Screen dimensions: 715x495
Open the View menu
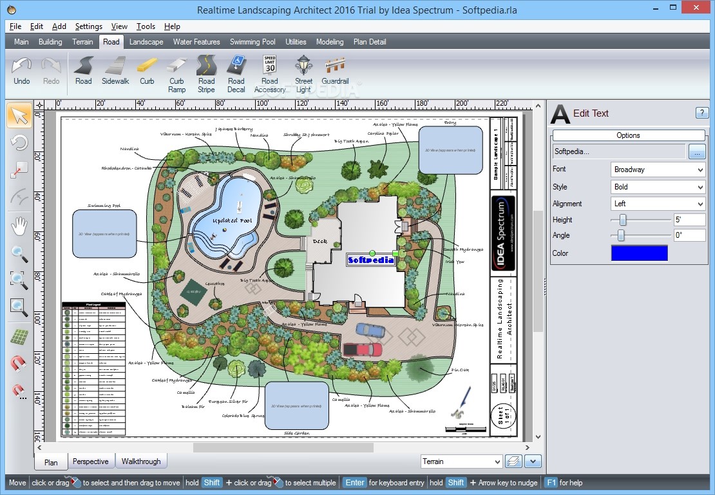coord(119,26)
